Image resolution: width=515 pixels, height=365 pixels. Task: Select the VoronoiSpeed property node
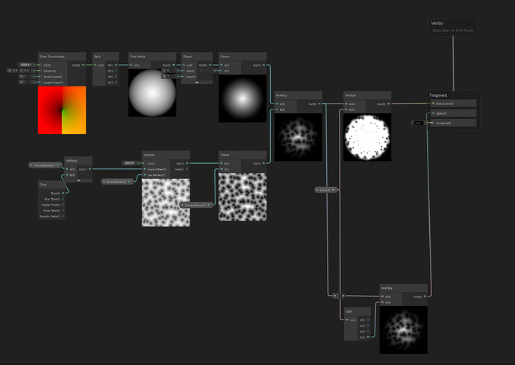pos(46,165)
